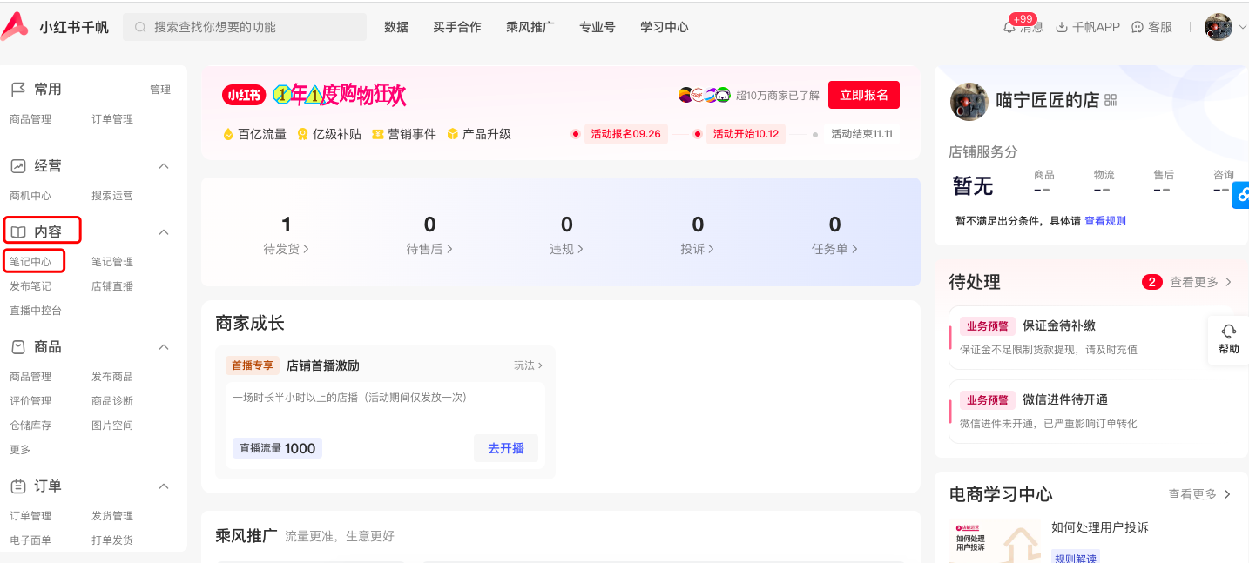Open the 学习中心 top menu
The image size is (1249, 563).
tap(664, 27)
